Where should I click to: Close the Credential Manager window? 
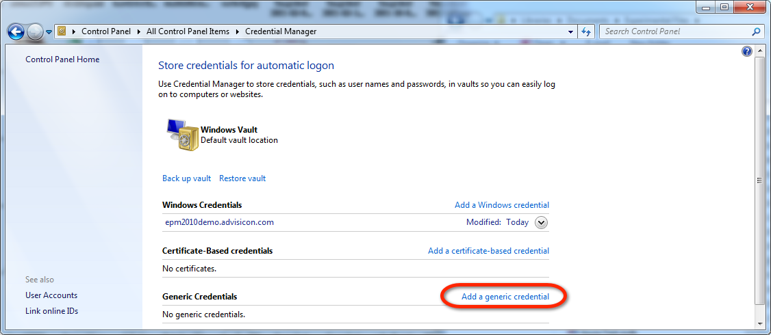coord(749,7)
